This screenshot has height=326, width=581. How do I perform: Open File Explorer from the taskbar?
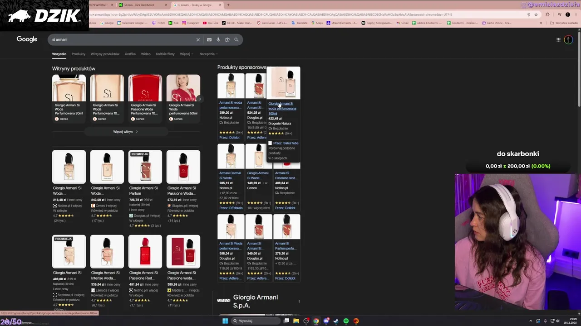(x=296, y=321)
